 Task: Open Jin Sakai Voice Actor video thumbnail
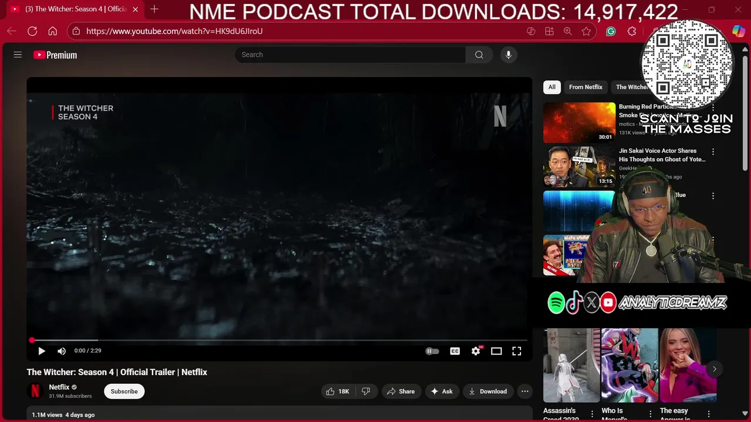(579, 166)
